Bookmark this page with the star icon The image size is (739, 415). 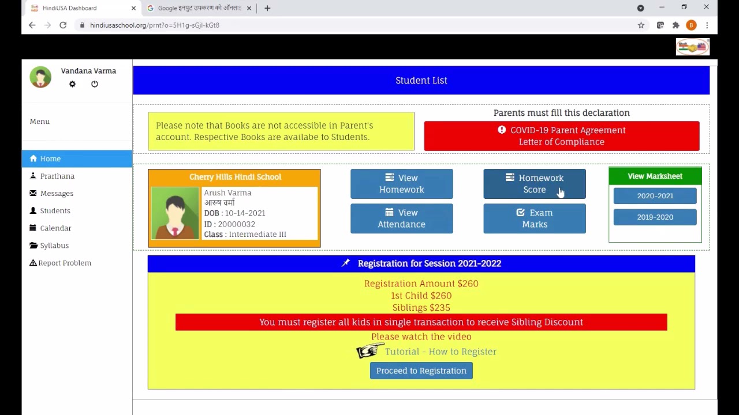click(641, 25)
